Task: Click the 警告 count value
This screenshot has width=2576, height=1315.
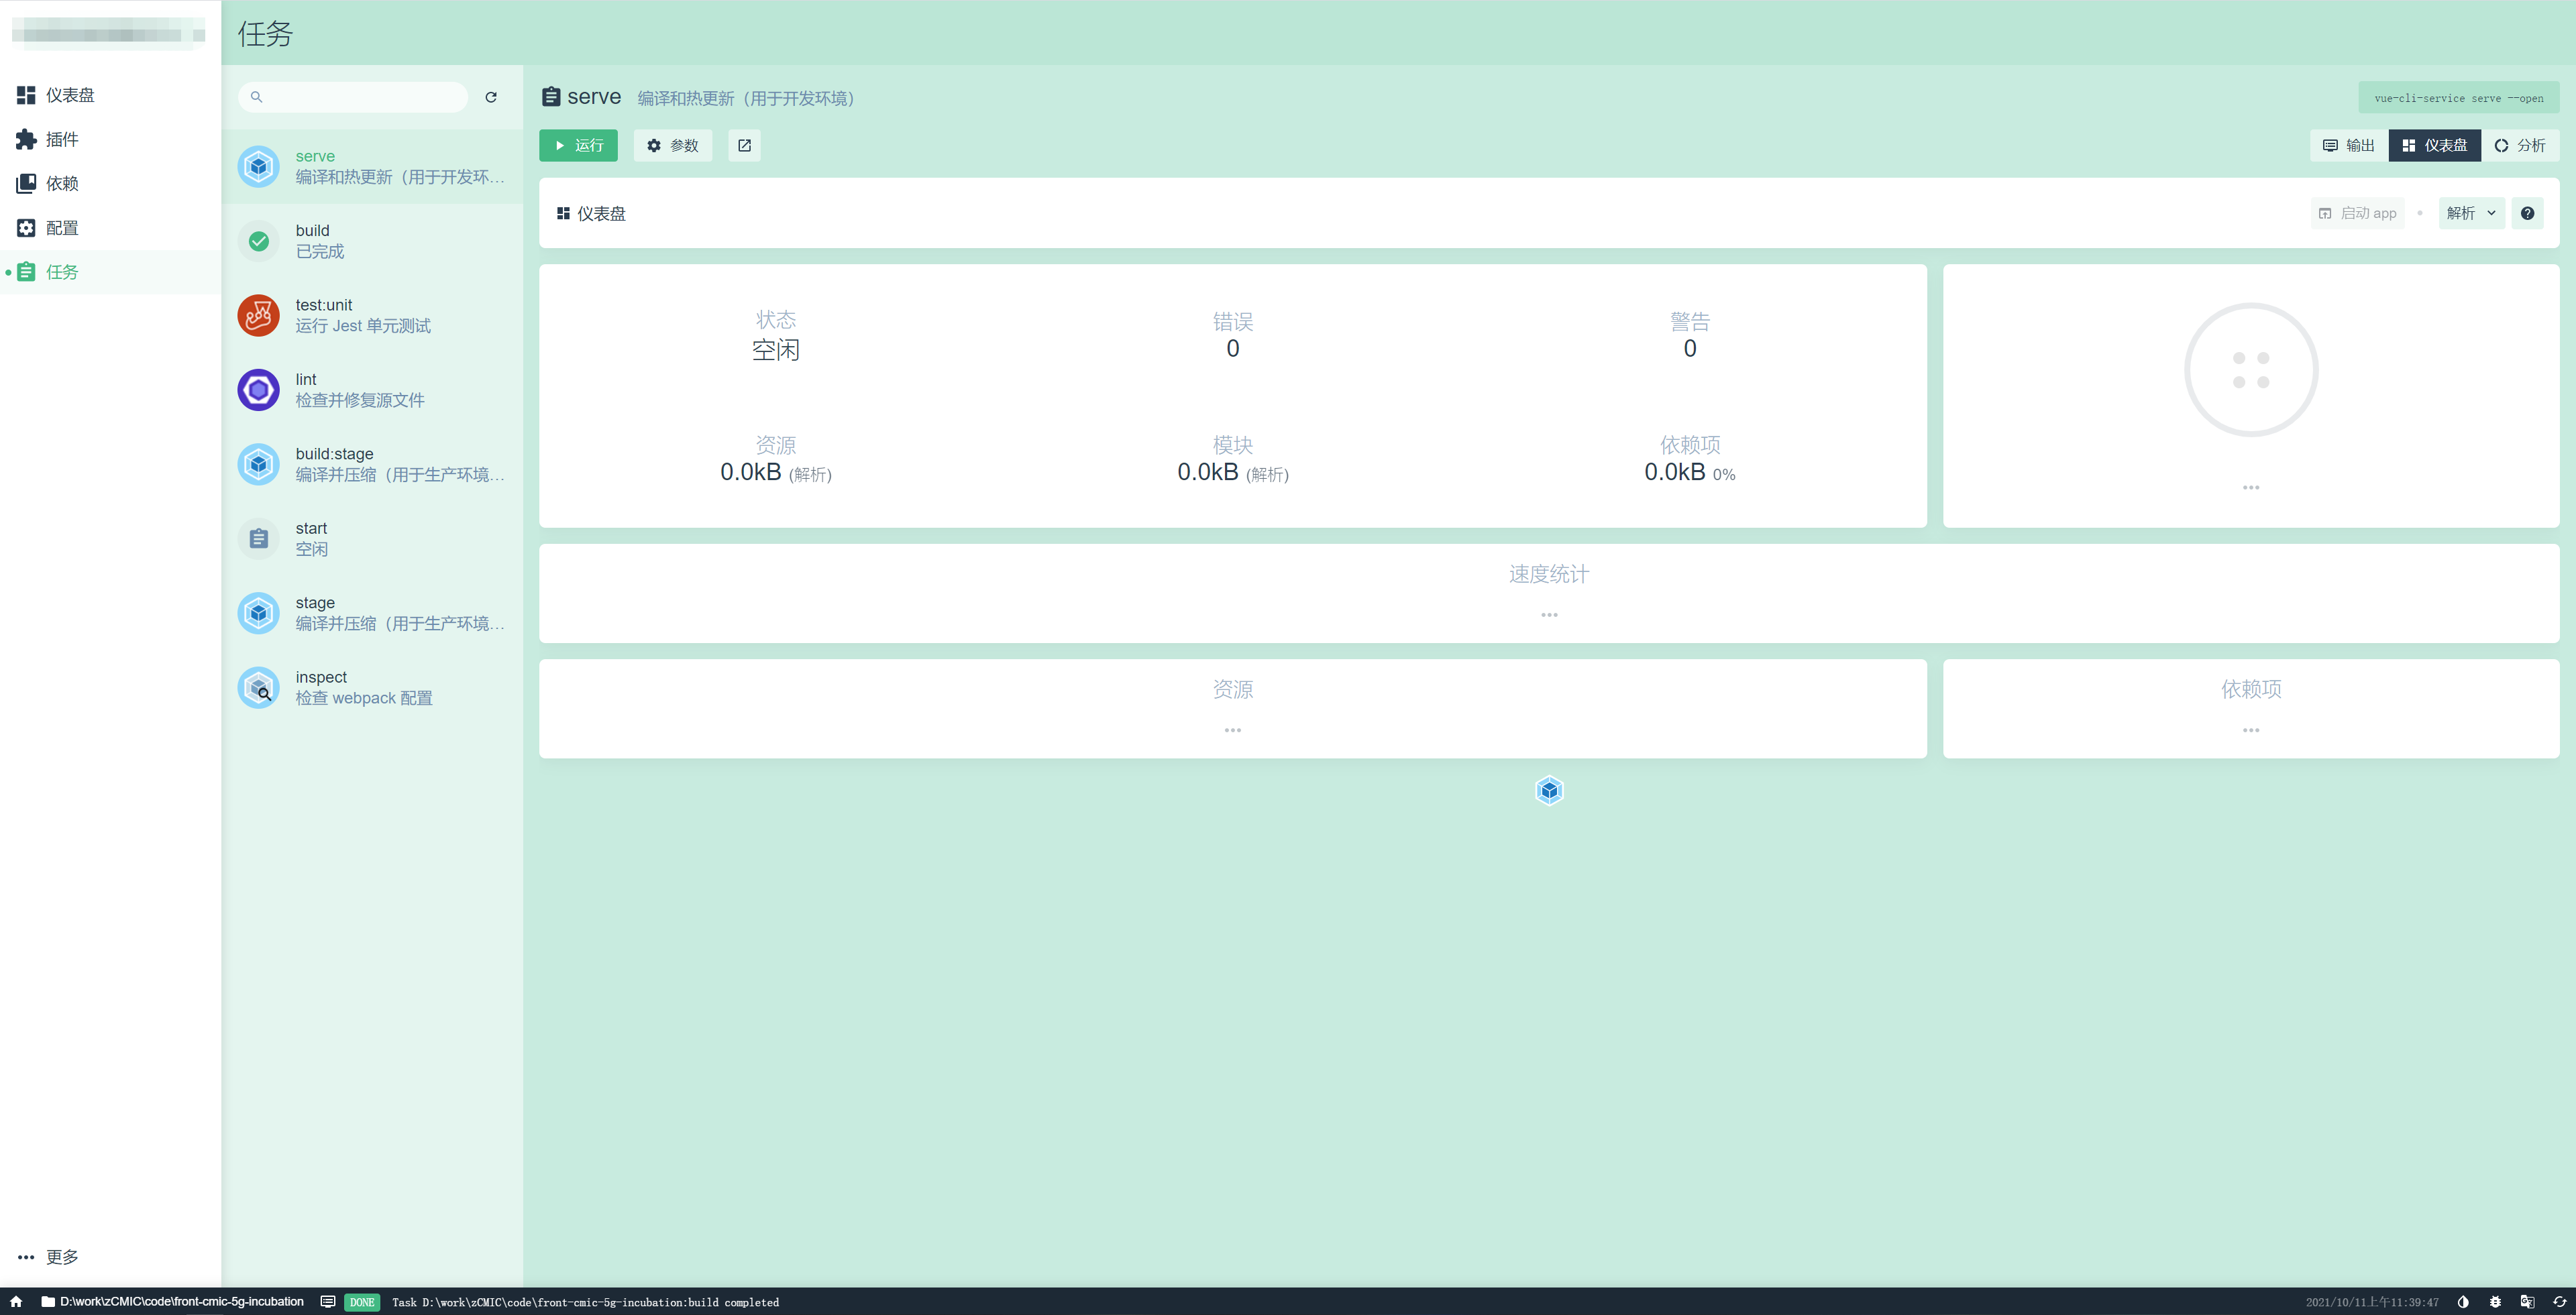Action: click(1690, 348)
